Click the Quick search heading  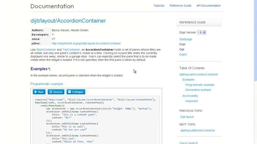[x=188, y=143]
